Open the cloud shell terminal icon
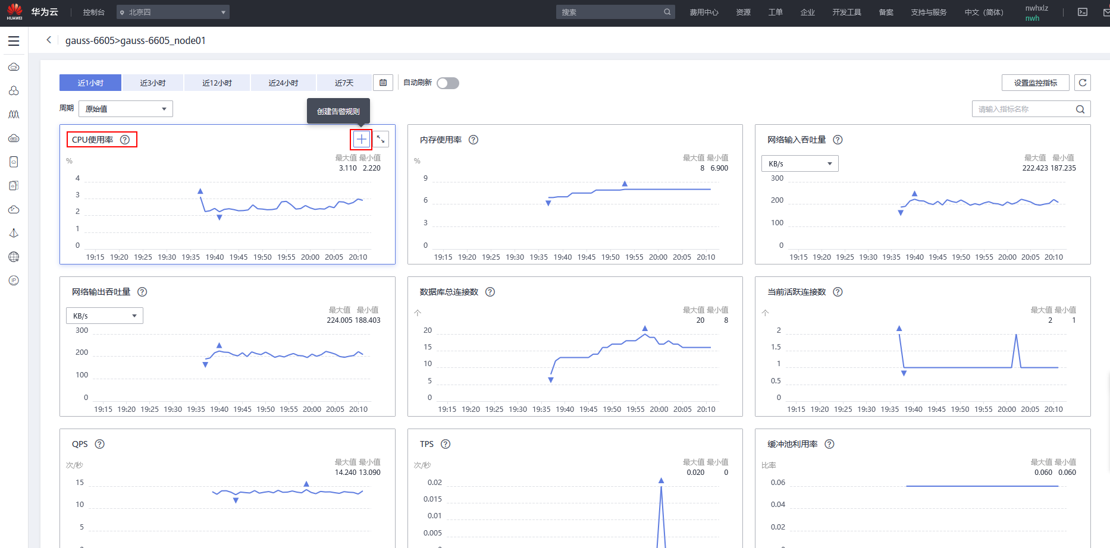 tap(1083, 12)
